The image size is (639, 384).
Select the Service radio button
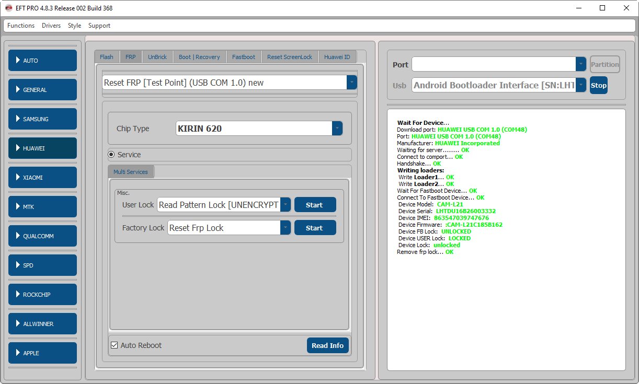click(111, 155)
